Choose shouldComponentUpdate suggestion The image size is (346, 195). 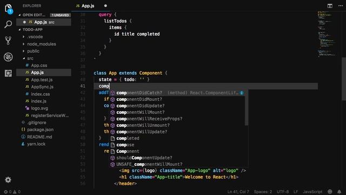[x=177, y=158]
